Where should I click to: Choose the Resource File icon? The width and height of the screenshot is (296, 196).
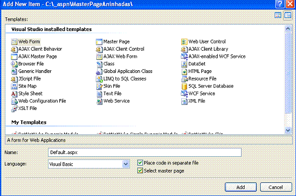pos(184,79)
